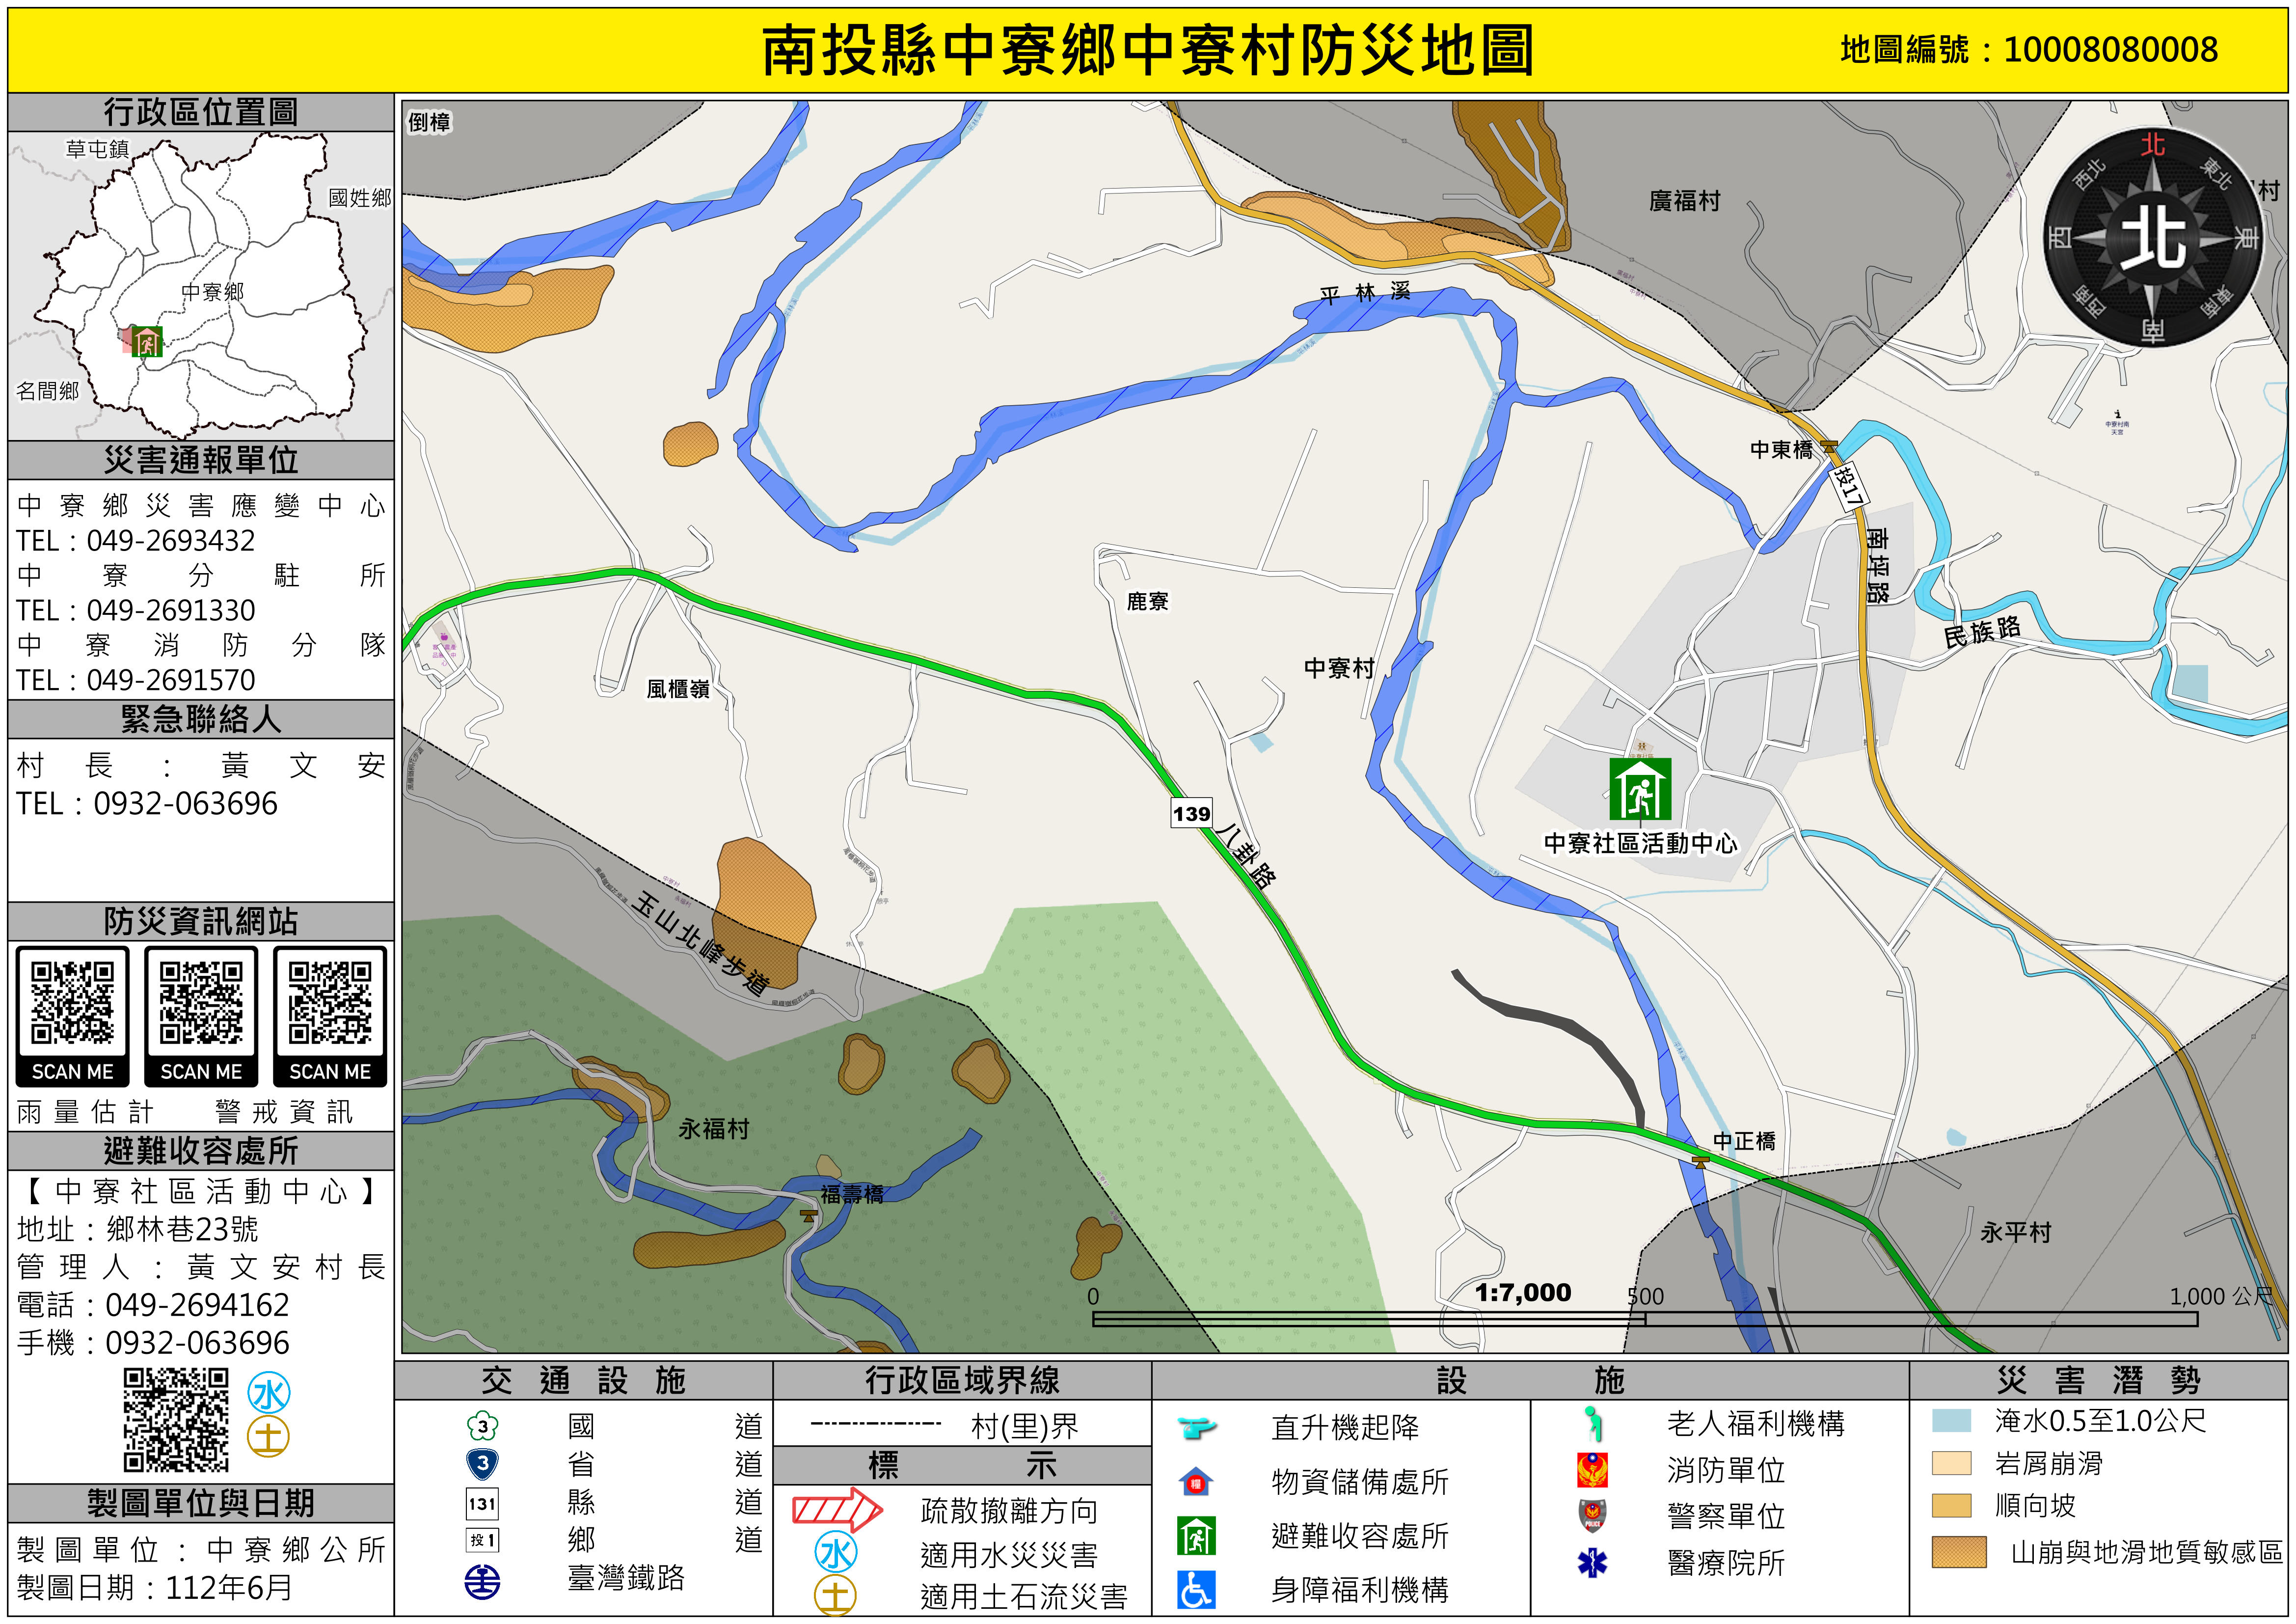Click the fire department legend emblem
2296x1624 pixels.
[x=1592, y=1470]
